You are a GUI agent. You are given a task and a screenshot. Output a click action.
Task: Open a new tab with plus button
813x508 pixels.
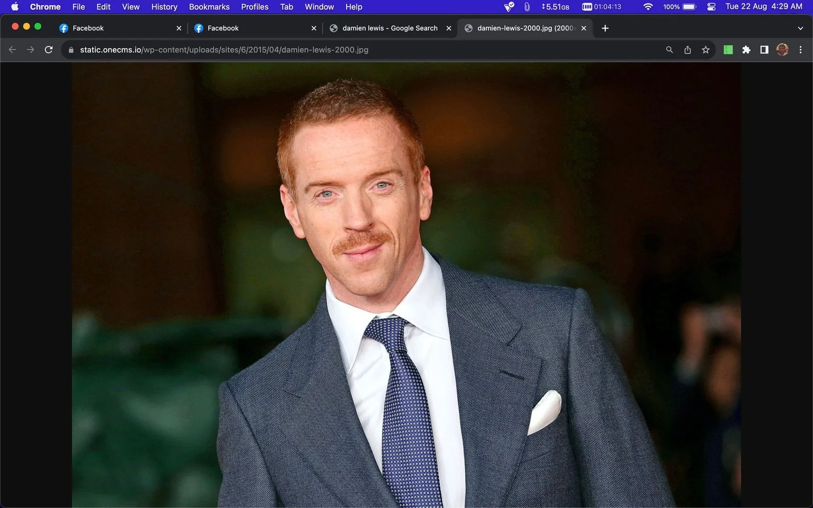coord(605,28)
